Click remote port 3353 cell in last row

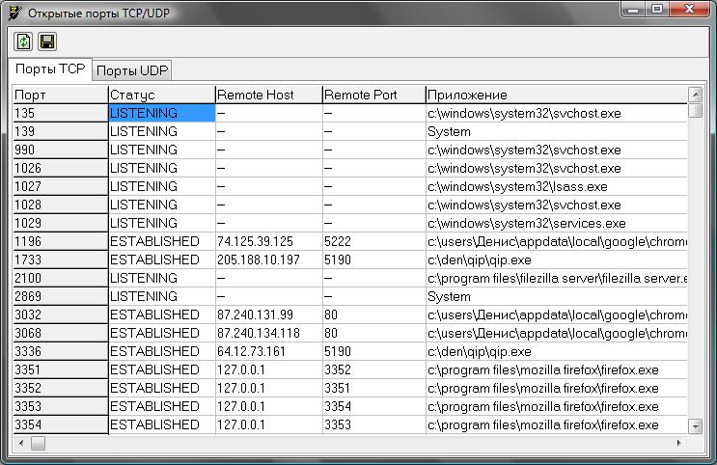coord(374,424)
